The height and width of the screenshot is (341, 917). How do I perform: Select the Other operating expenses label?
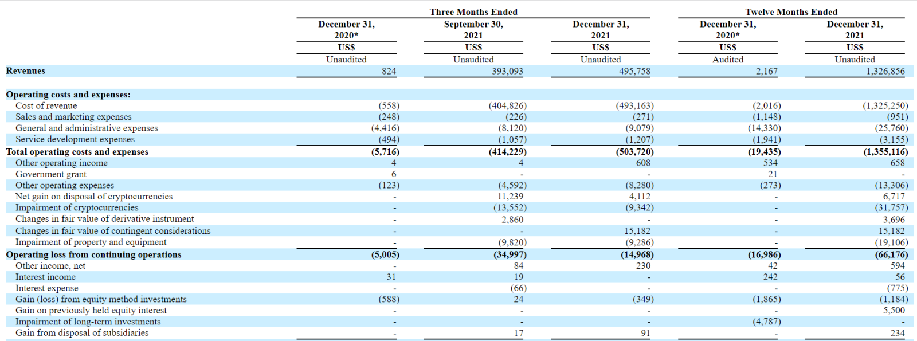coord(65,186)
